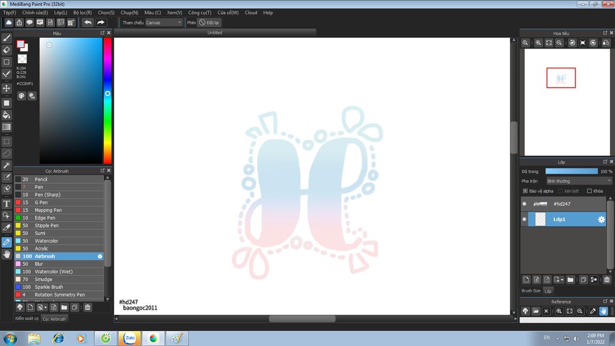Viewport: 615px width, 346px height.
Task: Open the Chỉnh sửa(E) menu
Action: pyautogui.click(x=35, y=13)
